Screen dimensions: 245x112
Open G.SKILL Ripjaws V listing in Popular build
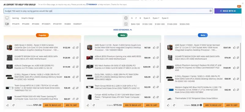[38, 77]
